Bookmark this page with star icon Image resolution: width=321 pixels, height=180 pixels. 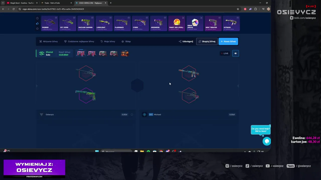pos(238,9)
